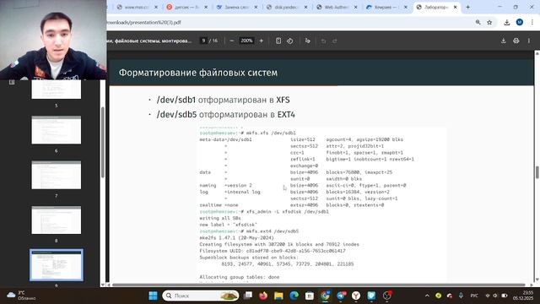Click the redo icon in PDF toolbar
This screenshot has height=304, width=540.
[x=335, y=41]
